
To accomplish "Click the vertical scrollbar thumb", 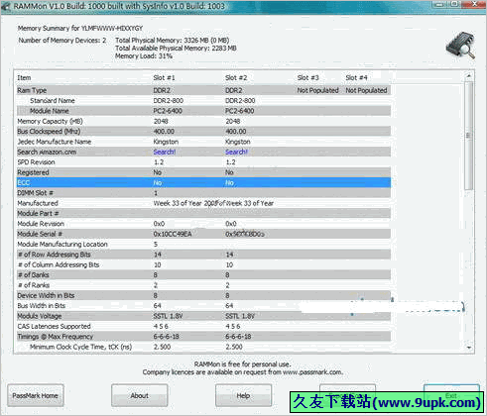I will pos(469,136).
